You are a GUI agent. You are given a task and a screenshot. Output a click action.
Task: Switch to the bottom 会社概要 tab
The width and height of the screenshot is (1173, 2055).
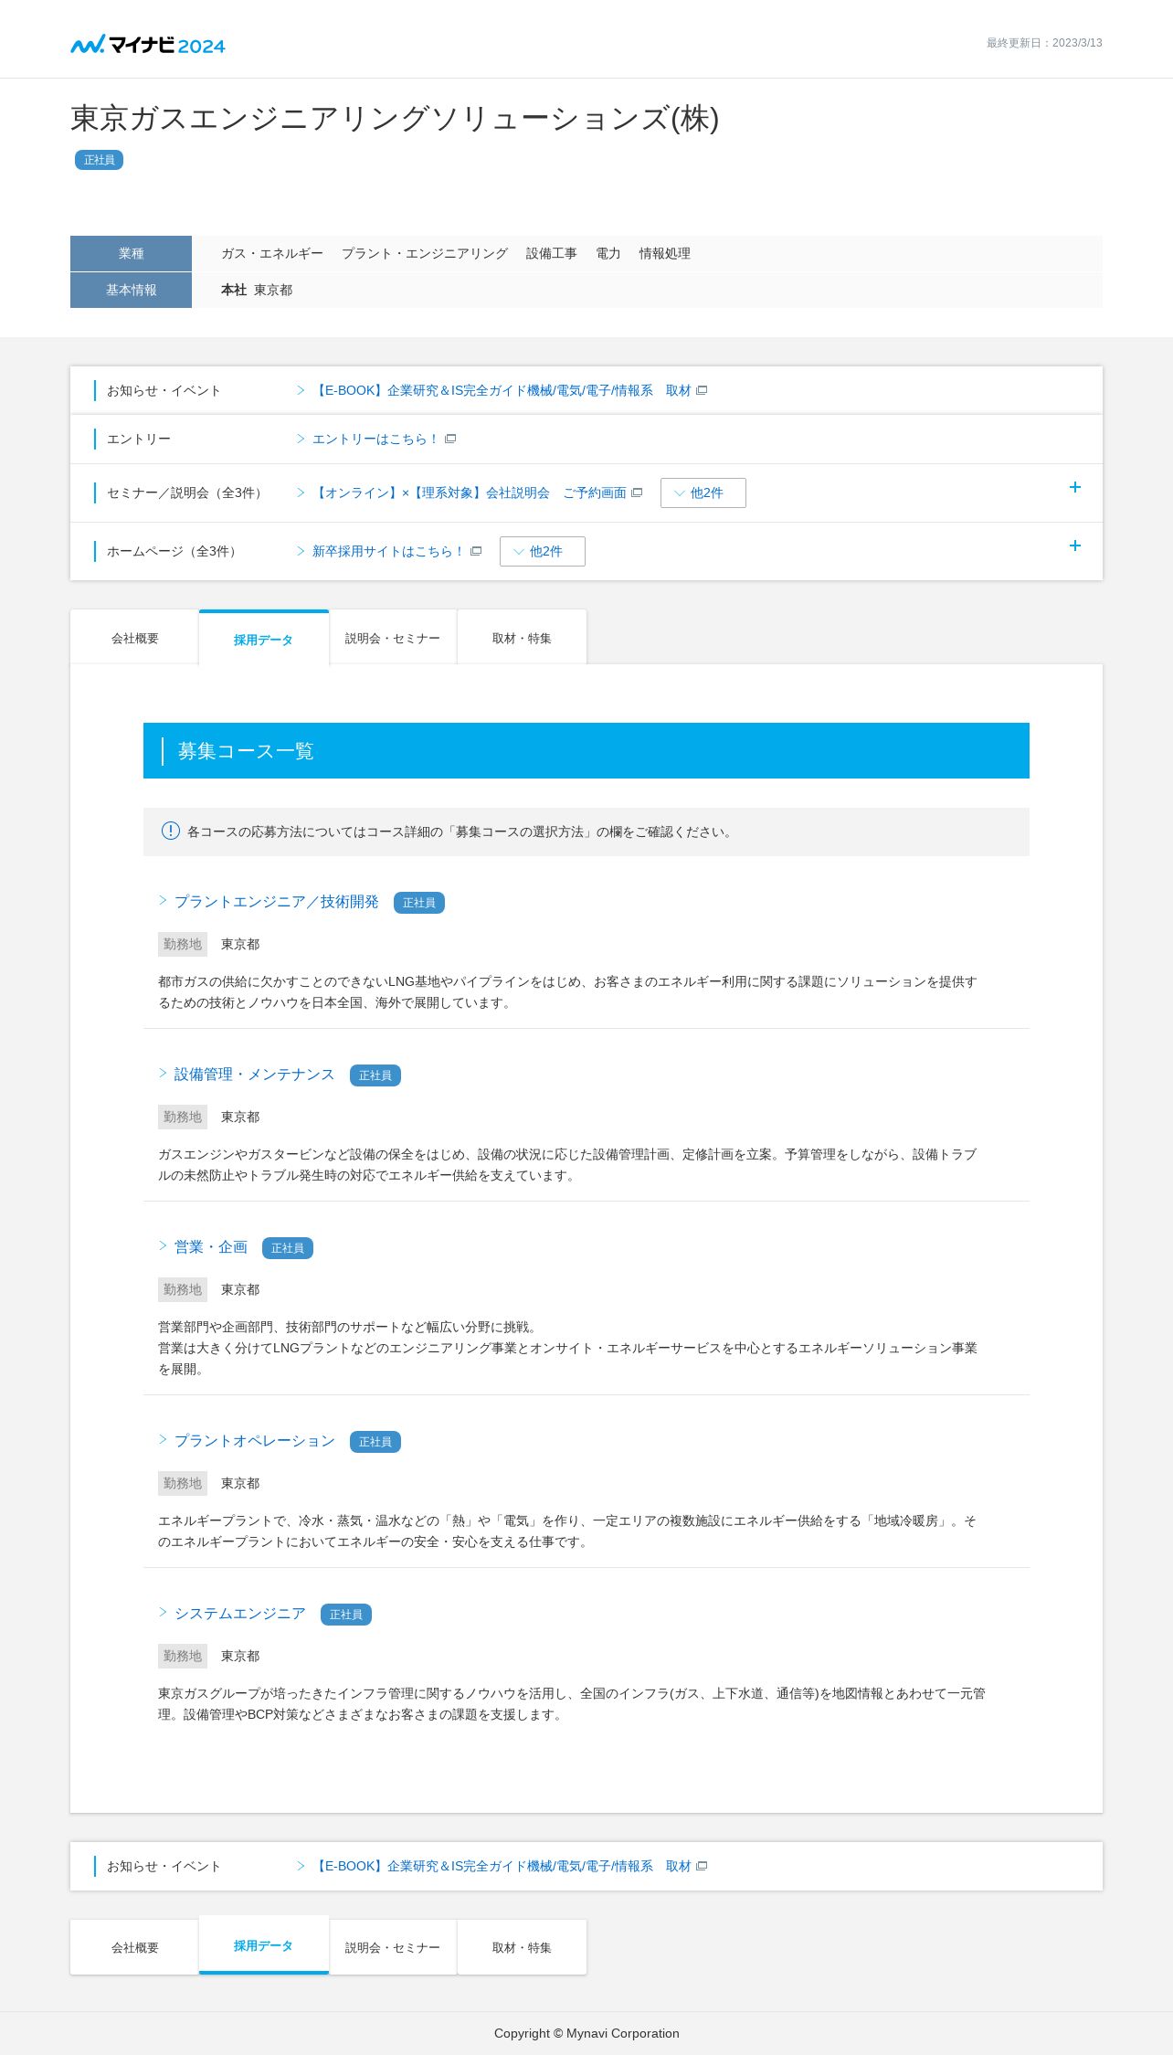point(135,1947)
